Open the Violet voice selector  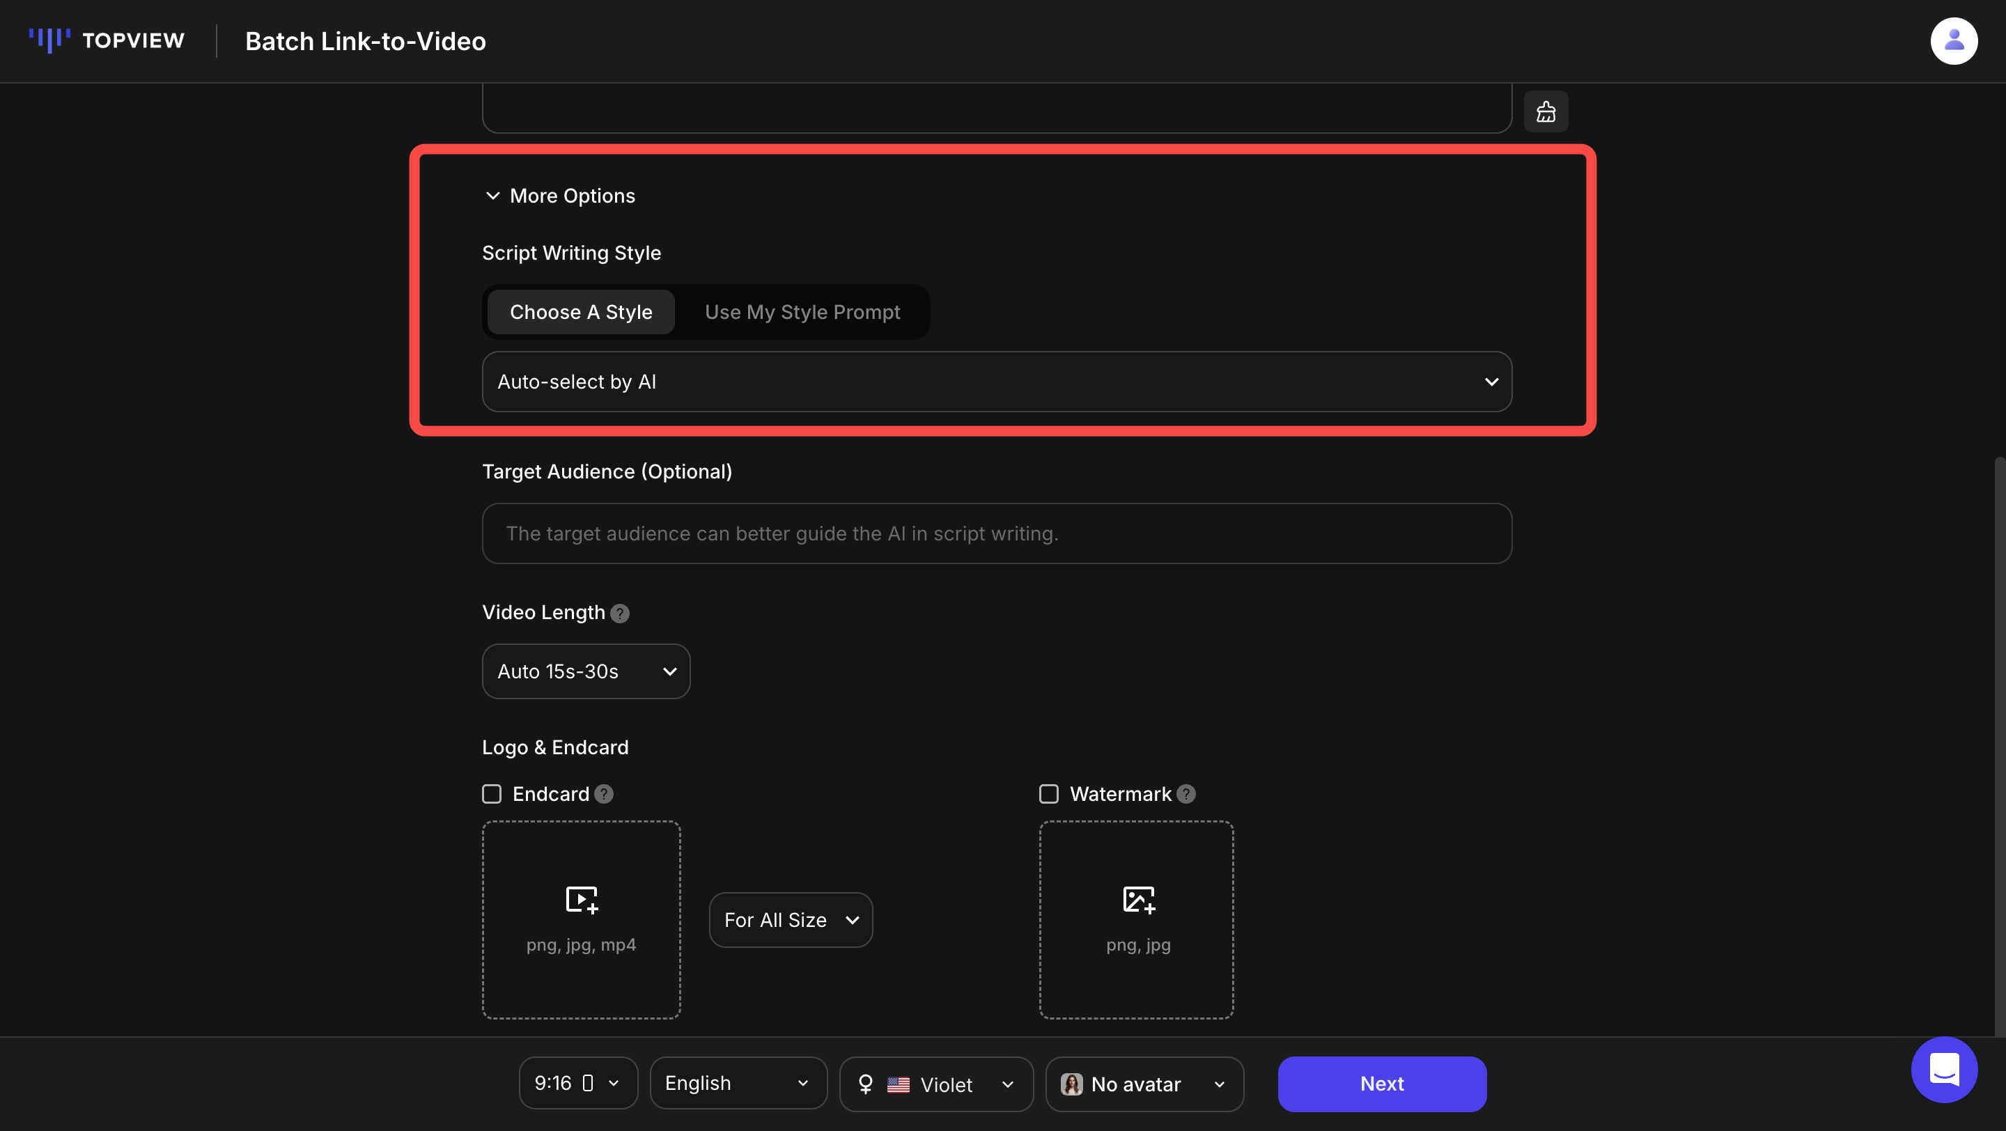(936, 1084)
